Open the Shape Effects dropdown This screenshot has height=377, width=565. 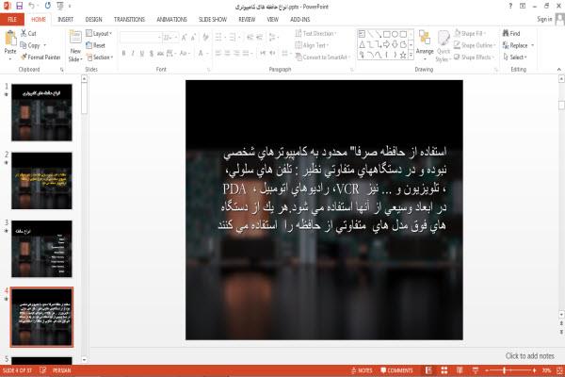474,57
